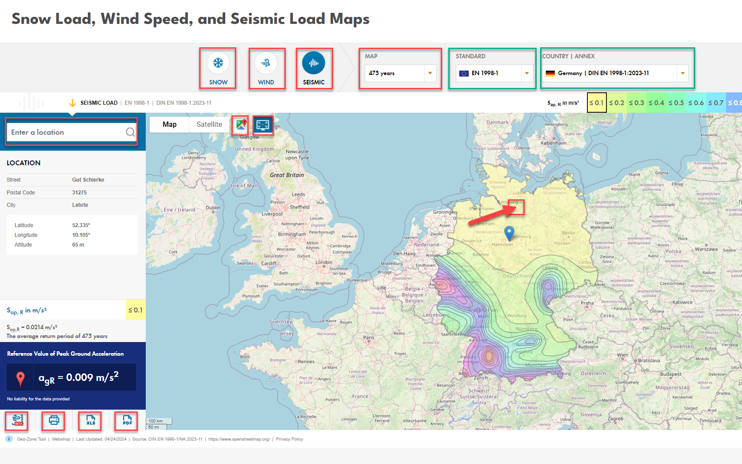Select the SEISMIC LOAD heading above the map
Screen dimensions: 742x464
(99, 103)
